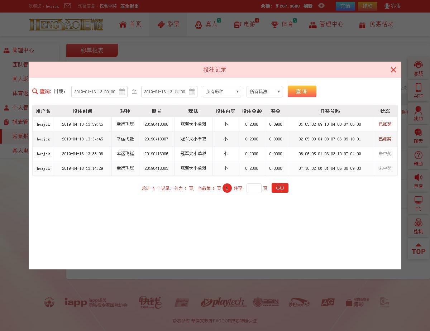
Task: Click the HengYao site logo
Action: (x=66, y=24)
